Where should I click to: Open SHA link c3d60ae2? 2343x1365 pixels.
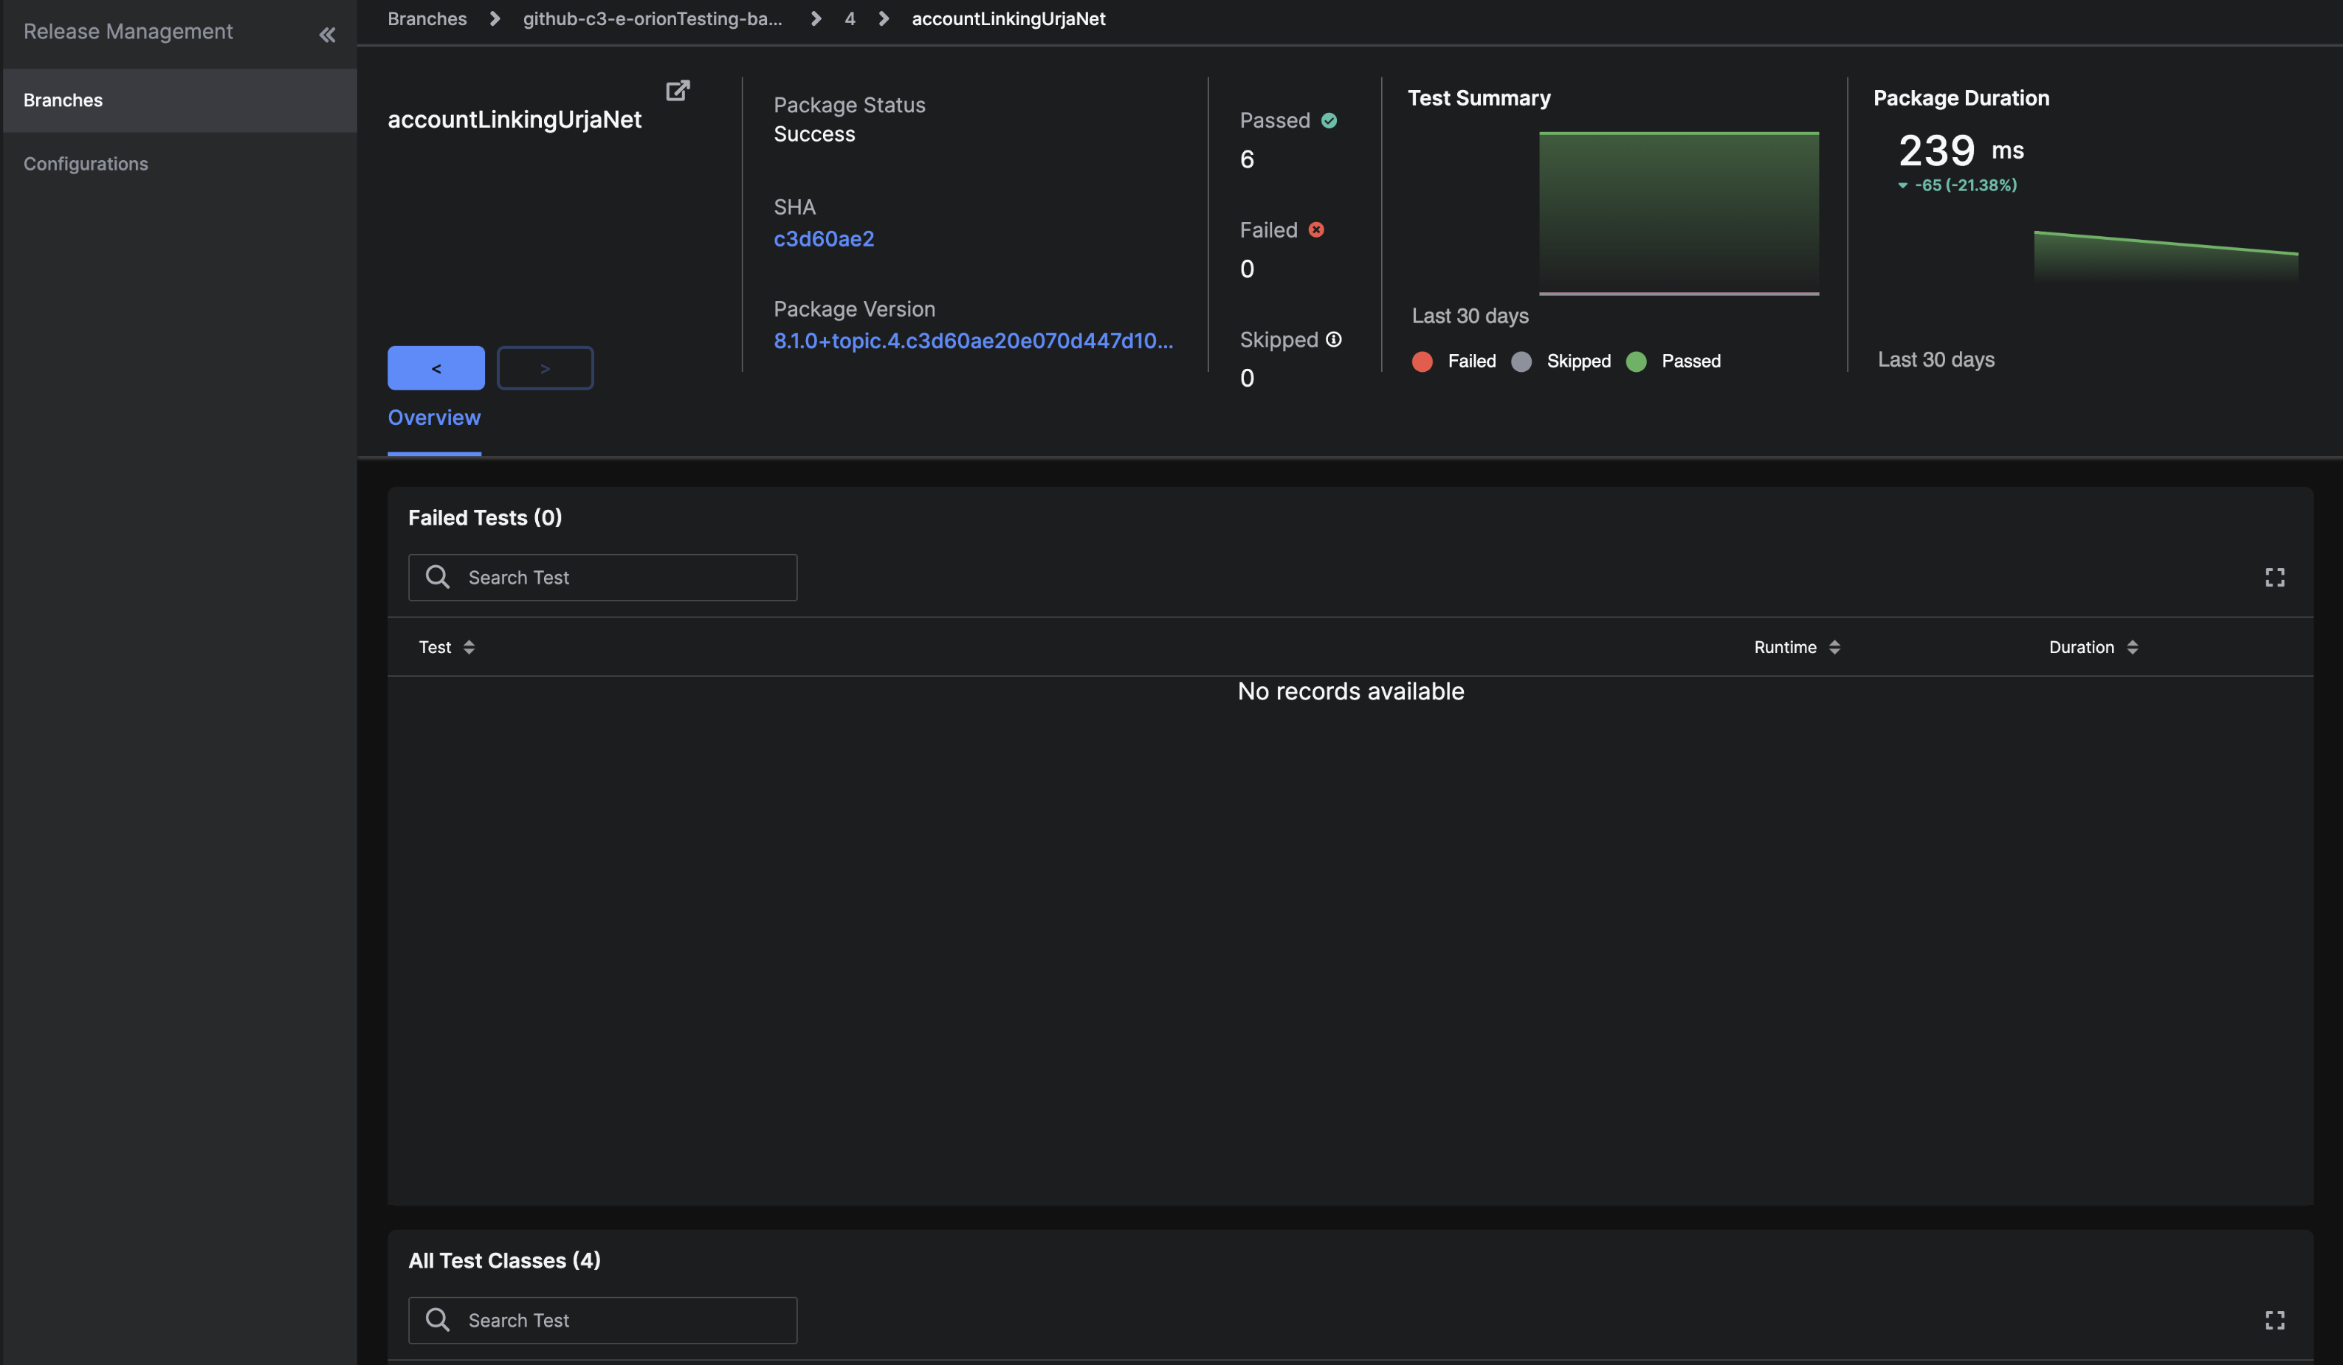tap(823, 239)
